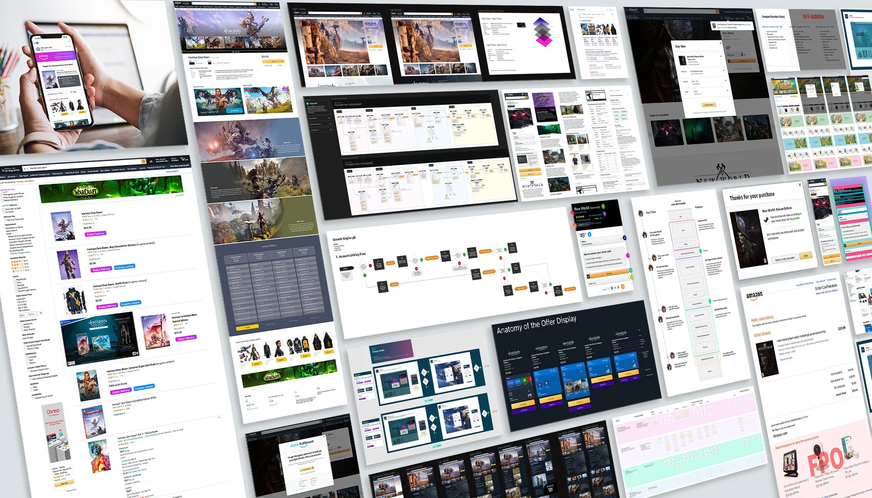Screen dimensions: 872x498
Task: Click Review or edit your order button
Action: 784,259
